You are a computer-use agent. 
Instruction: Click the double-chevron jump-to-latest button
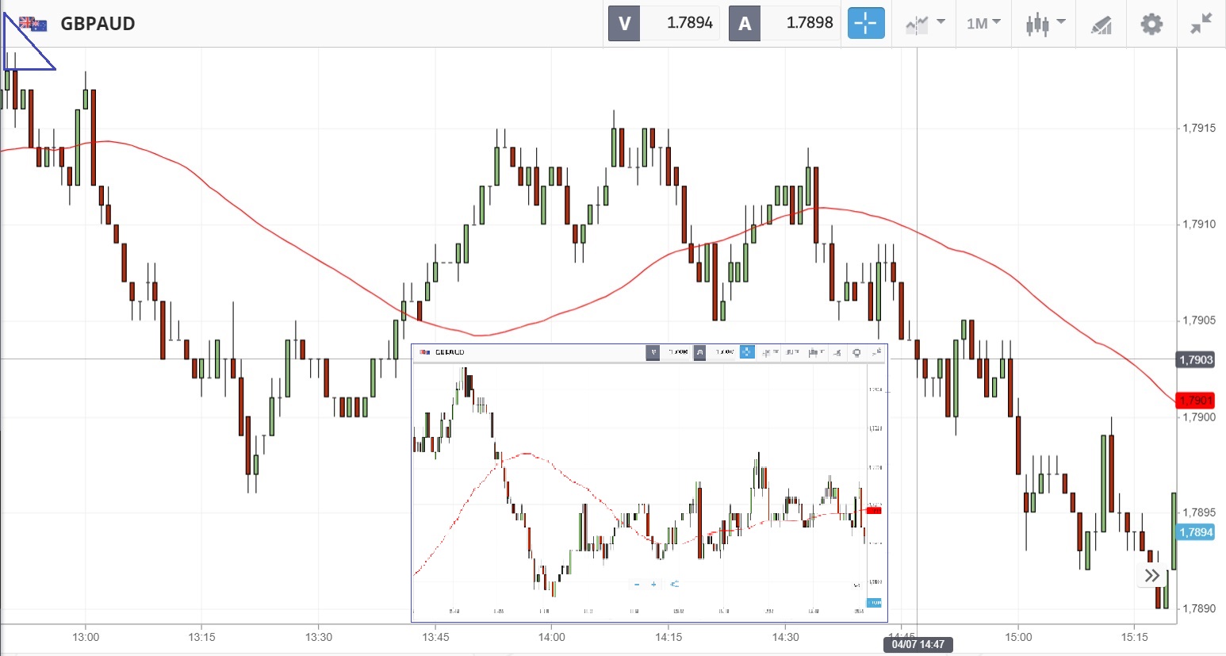[1152, 575]
